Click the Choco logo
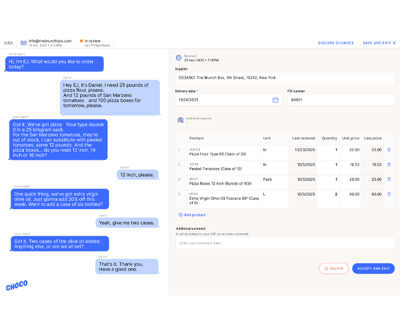The image size is (400, 333). [x=17, y=286]
